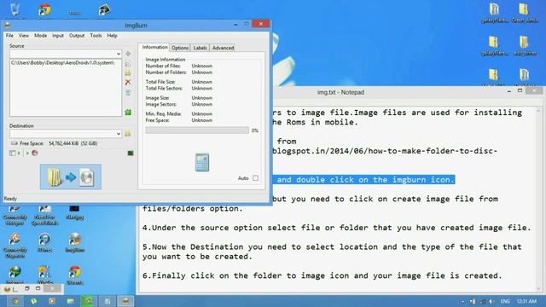The image size is (546, 307).
Task: Open the Mode menu
Action: click(40, 36)
